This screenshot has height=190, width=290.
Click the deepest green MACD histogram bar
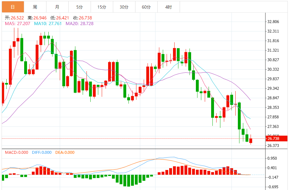pyautogui.click(x=128, y=180)
